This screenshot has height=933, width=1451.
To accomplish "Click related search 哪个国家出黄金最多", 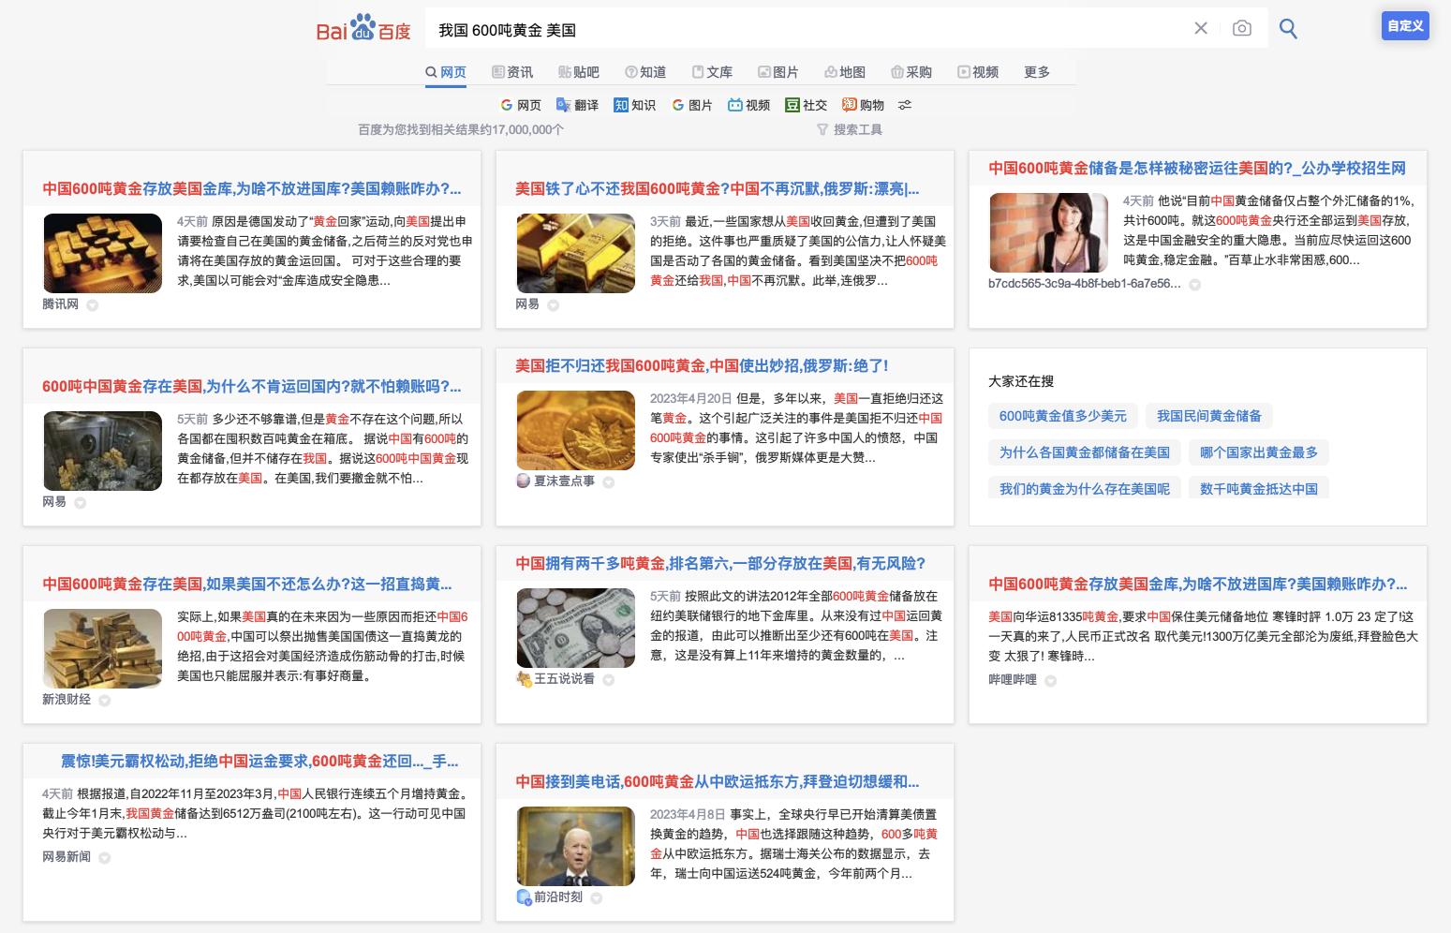I will click(1258, 452).
